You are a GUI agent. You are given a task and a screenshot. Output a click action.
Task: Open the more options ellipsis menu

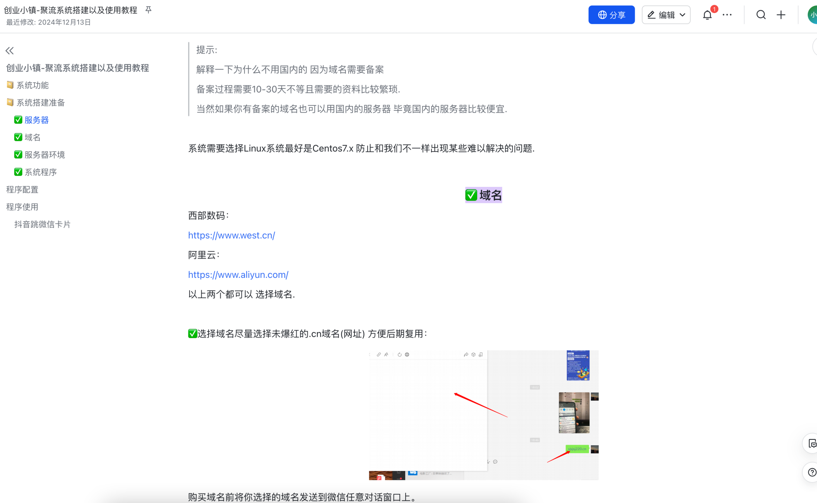(727, 15)
